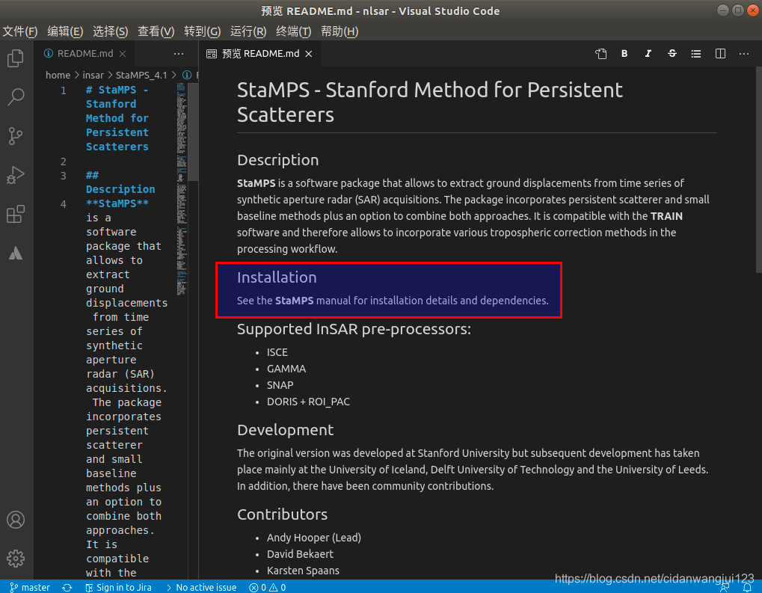Toggle bold formatting with the B icon
The image size is (762, 593).
(624, 54)
